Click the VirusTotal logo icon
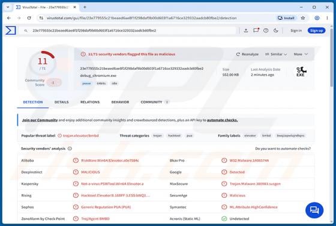Screen dimensions: 336x226 tap(11, 30)
